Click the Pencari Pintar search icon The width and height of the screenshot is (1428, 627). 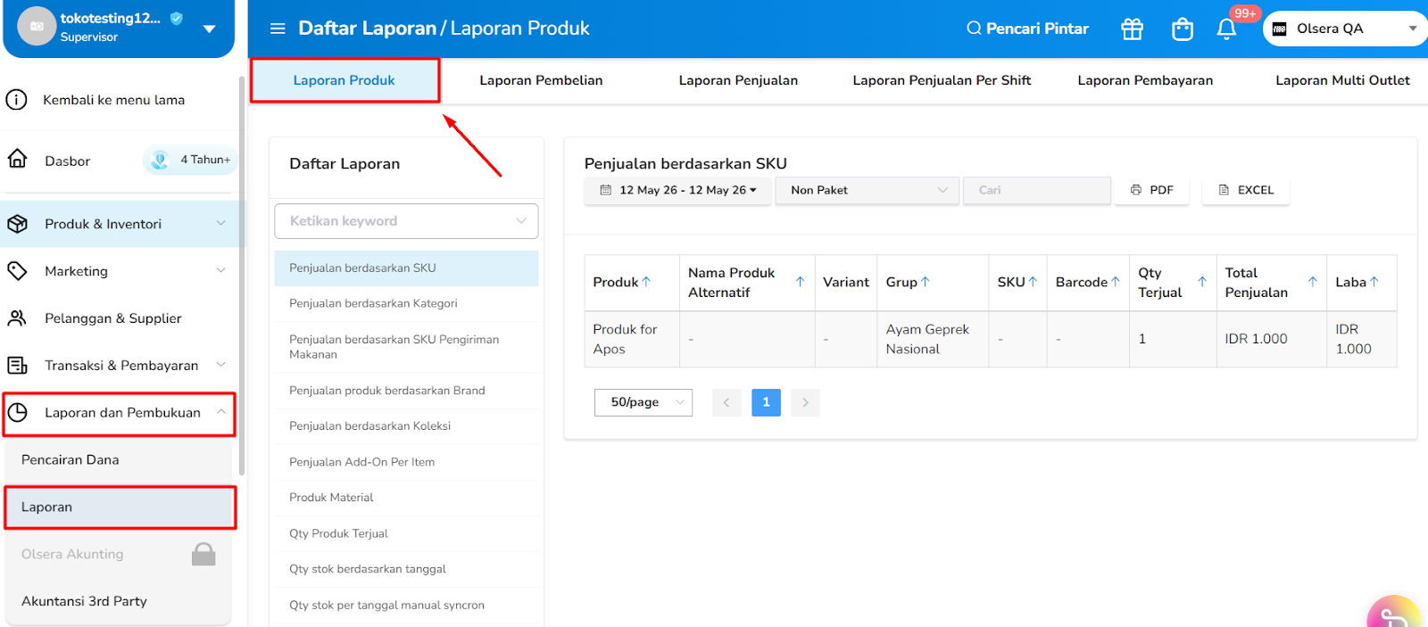coord(974,29)
